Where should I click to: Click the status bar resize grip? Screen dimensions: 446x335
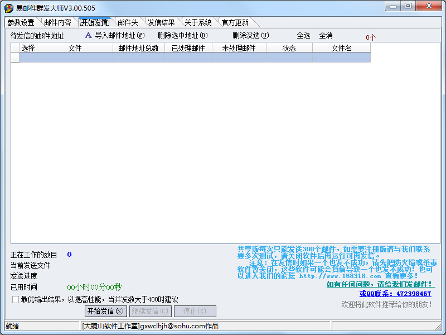point(438,327)
